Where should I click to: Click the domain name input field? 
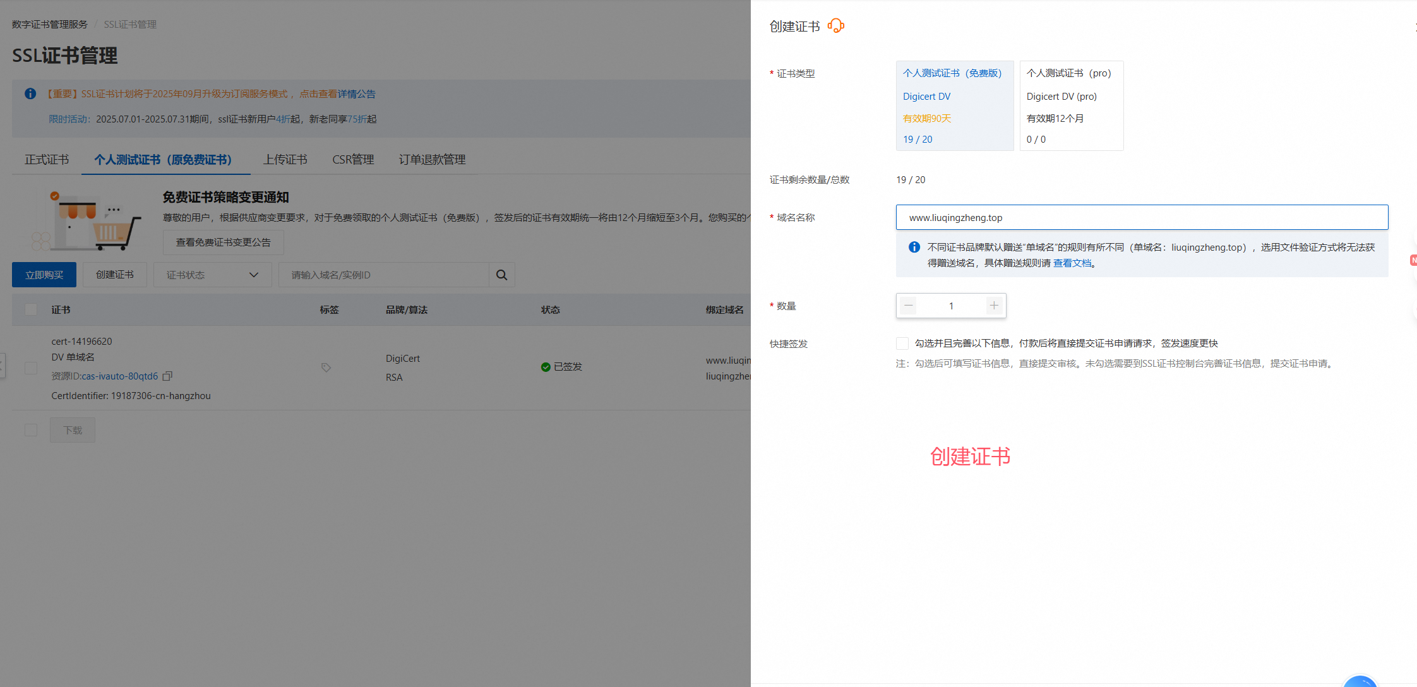point(1141,217)
